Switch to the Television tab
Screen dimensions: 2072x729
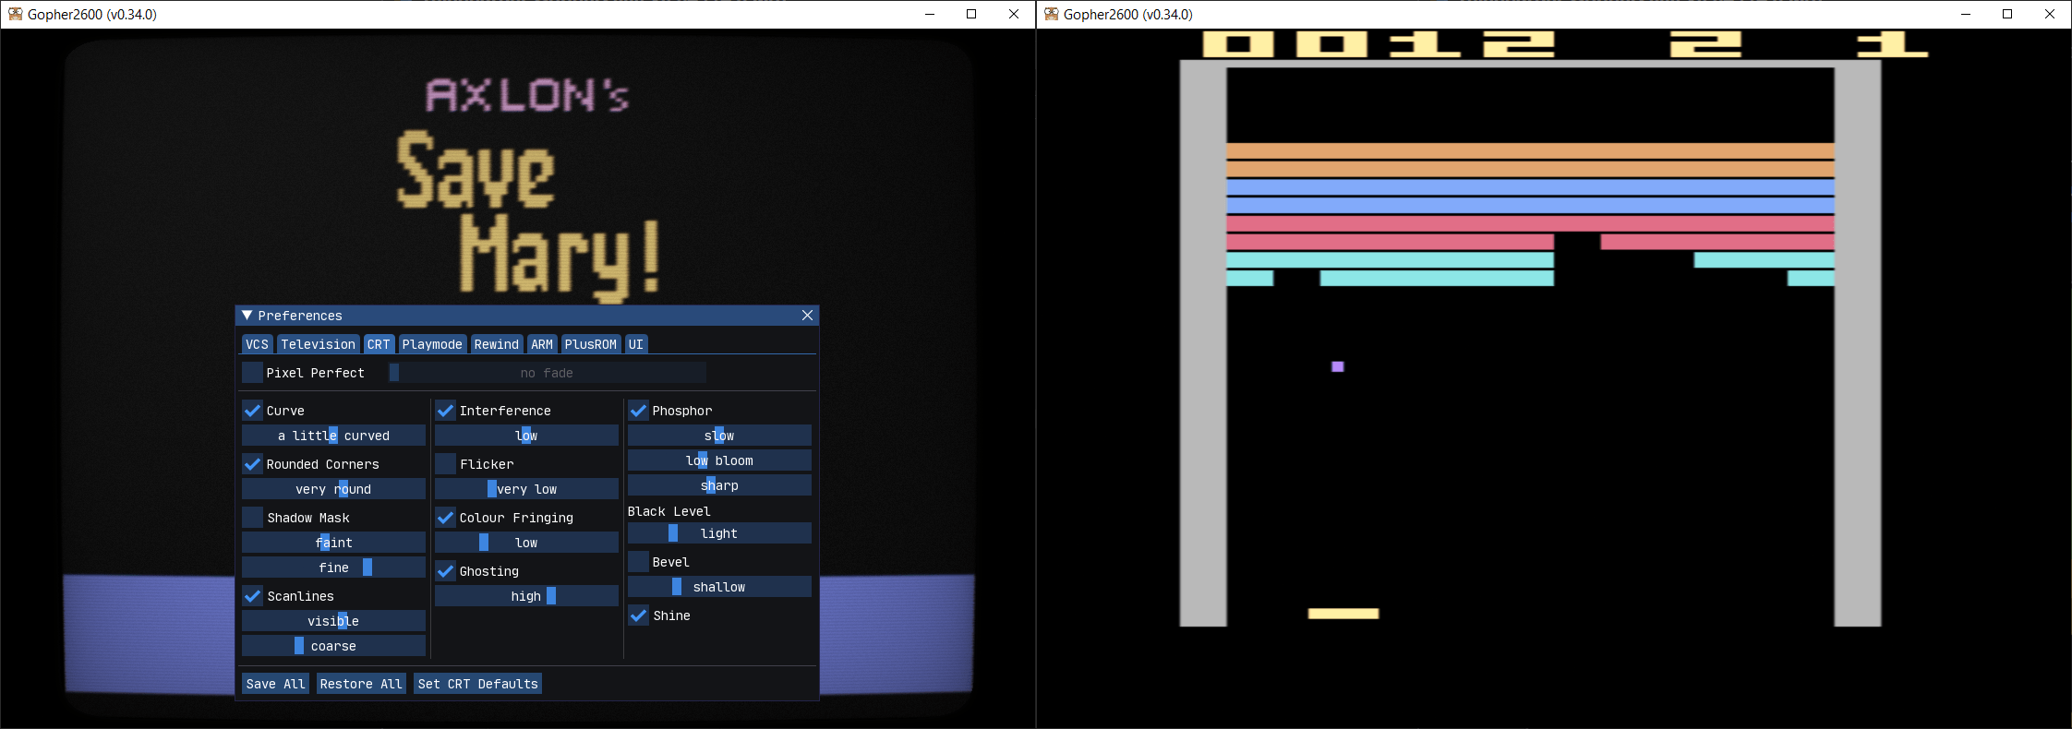(318, 344)
